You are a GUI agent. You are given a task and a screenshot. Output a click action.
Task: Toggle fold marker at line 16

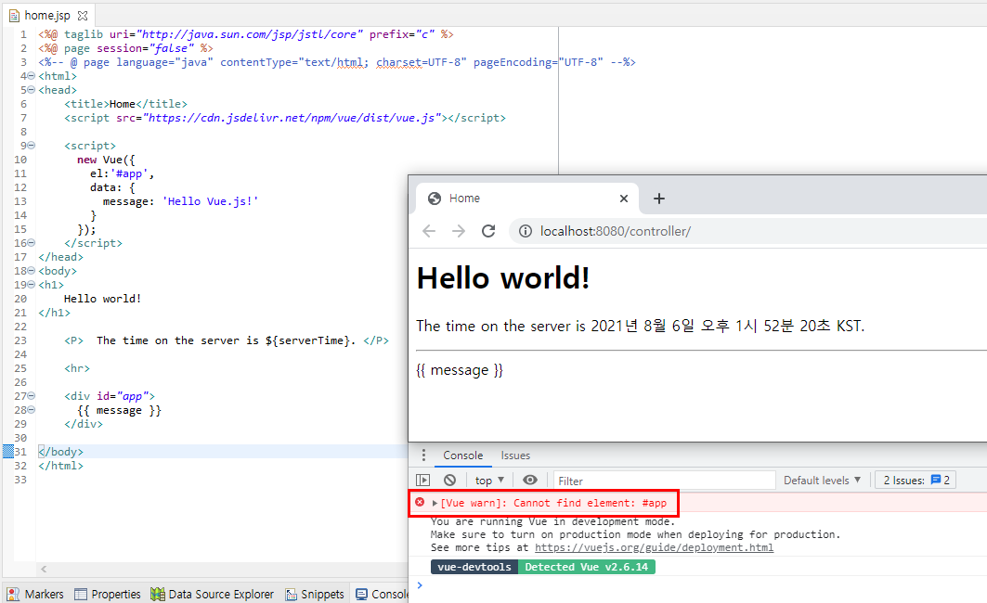32,243
